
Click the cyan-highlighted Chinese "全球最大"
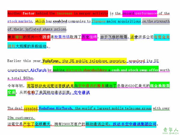43,124
